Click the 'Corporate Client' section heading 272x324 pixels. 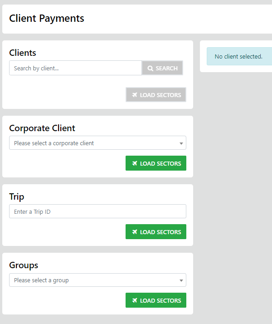point(42,128)
